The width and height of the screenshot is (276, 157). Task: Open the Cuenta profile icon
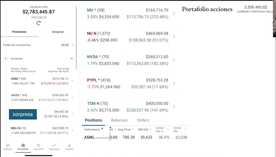click(69, 145)
